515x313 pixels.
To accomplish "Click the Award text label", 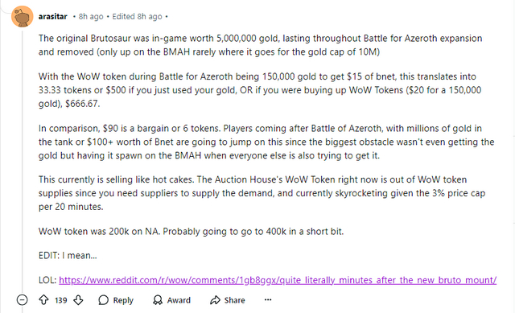I will coord(179,300).
